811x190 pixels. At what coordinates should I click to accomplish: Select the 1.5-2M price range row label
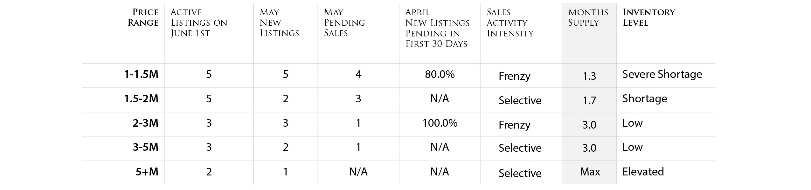pos(141,99)
